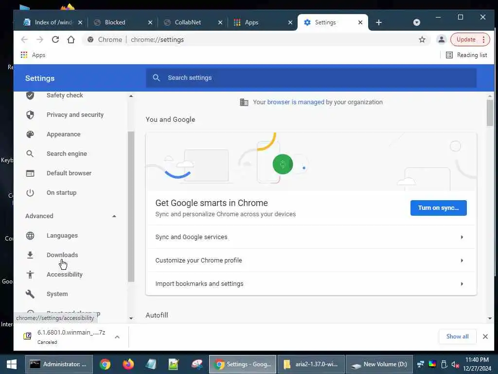Open the profile avatar icon
This screenshot has height=374, width=498.
(442, 39)
